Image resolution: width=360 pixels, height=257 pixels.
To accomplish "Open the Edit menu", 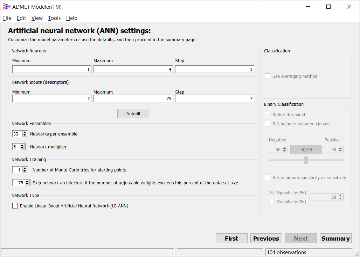I will tap(21, 18).
